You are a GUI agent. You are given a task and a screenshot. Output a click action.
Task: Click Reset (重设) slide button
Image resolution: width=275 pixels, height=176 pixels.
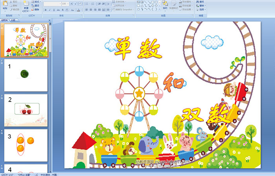click(35, 5)
